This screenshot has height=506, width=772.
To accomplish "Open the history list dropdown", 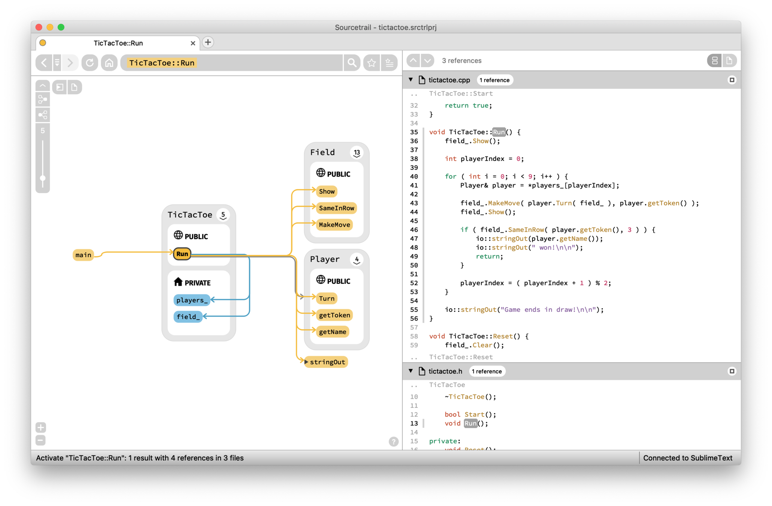I will click(57, 63).
